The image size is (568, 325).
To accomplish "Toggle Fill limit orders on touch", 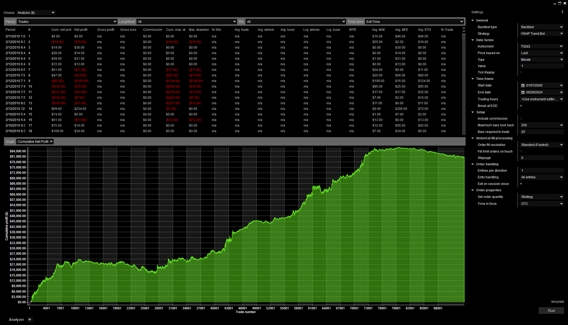I will [521, 151].
